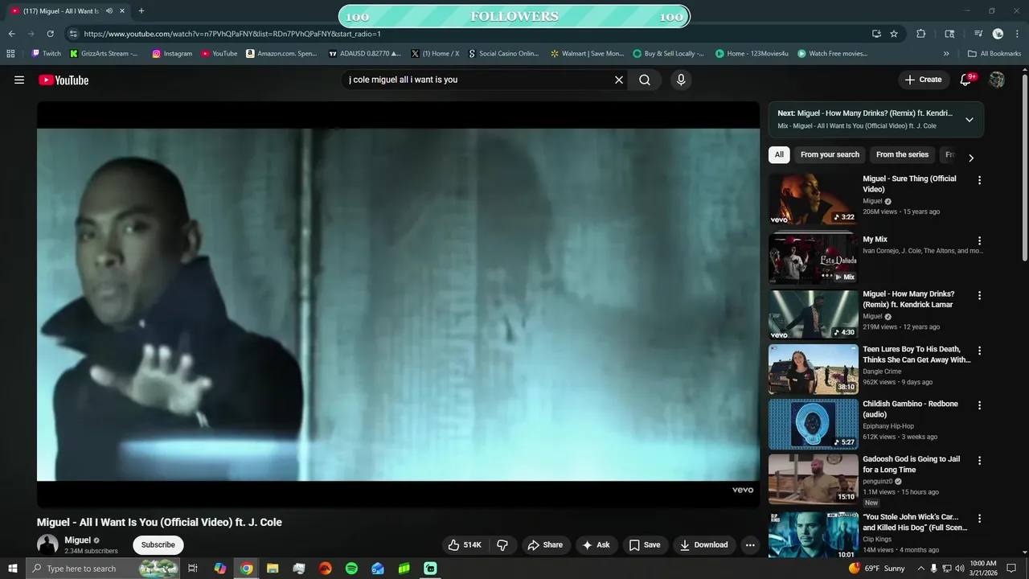Screen dimensions: 1029x579
Task: Like the video with 514K thumbs up
Action: [x=465, y=545]
